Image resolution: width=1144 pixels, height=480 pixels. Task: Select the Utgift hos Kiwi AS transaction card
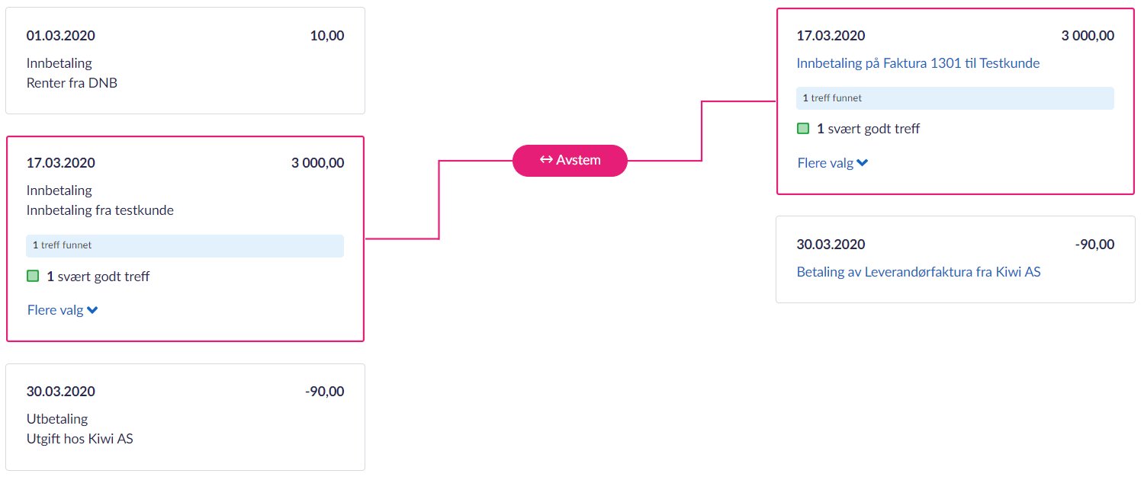(185, 417)
